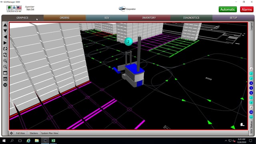Toggle the Automatic mode button
Screen dimensions: 256x144
point(228,9)
